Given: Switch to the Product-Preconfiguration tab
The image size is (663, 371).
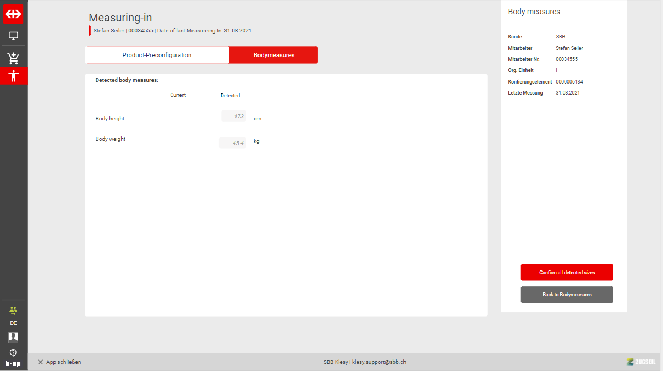Looking at the screenshot, I should click(x=157, y=55).
